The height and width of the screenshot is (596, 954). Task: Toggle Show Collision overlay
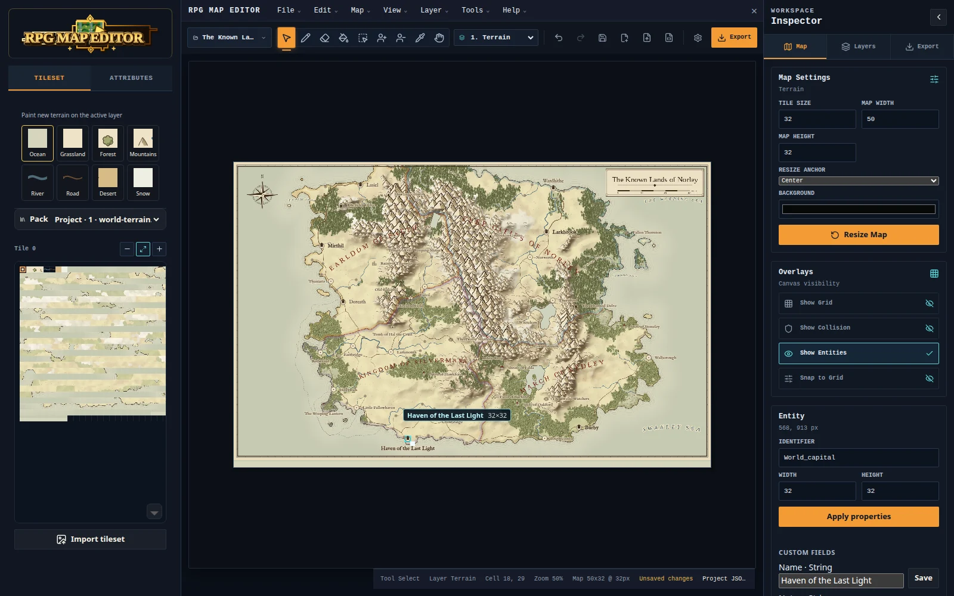click(859, 328)
